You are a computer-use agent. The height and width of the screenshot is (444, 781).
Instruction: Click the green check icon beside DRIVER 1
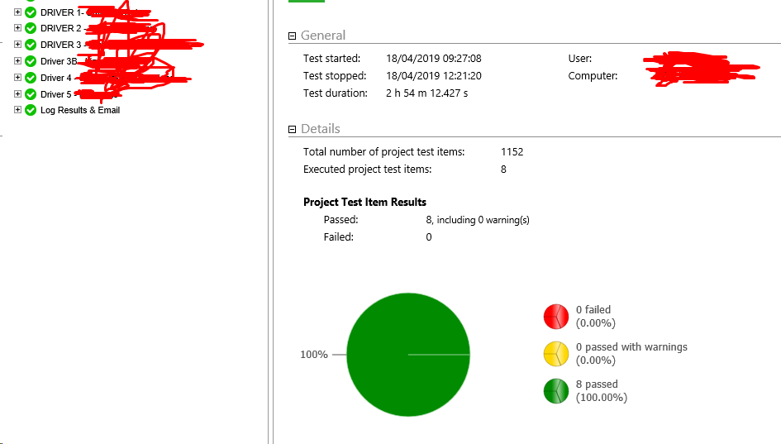click(31, 12)
